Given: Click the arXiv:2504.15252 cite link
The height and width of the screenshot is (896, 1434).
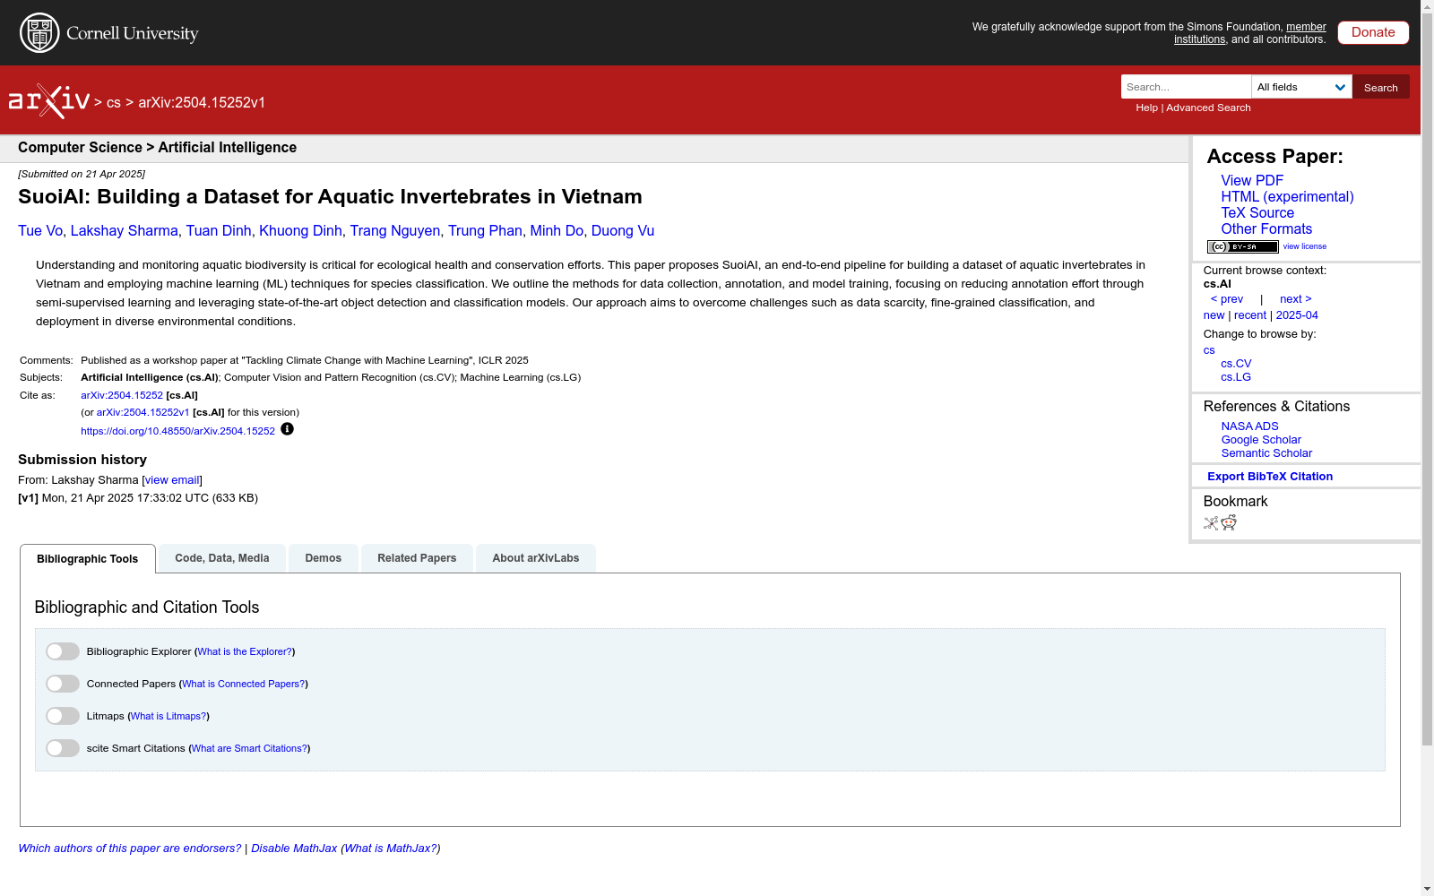Looking at the screenshot, I should coord(122,395).
